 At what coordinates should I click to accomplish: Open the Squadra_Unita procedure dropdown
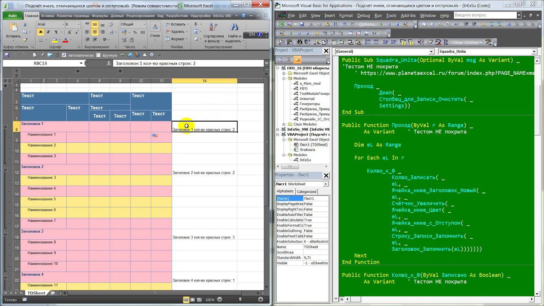pos(534,51)
